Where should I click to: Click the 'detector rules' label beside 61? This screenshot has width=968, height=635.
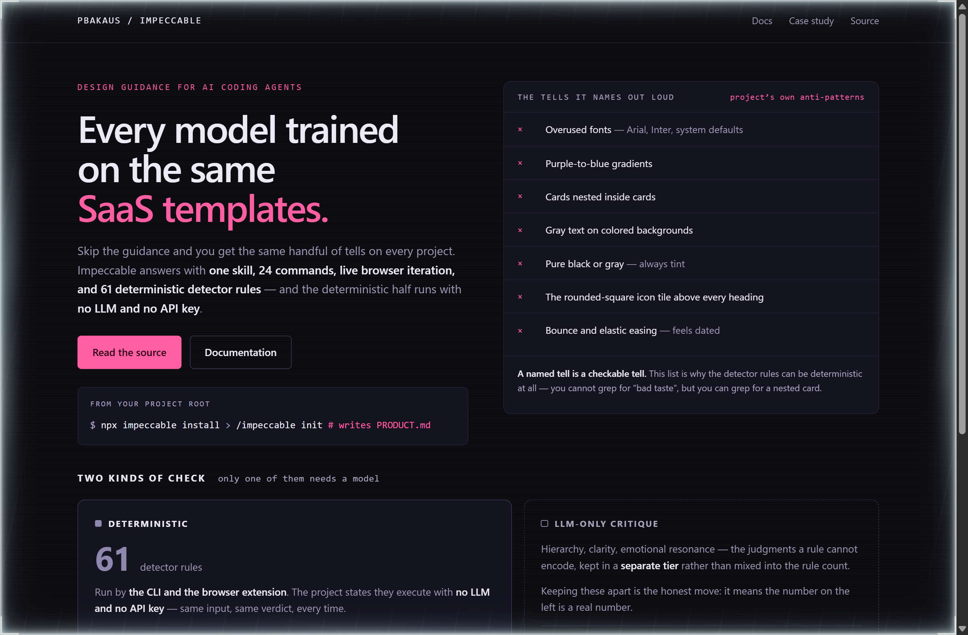coord(171,567)
